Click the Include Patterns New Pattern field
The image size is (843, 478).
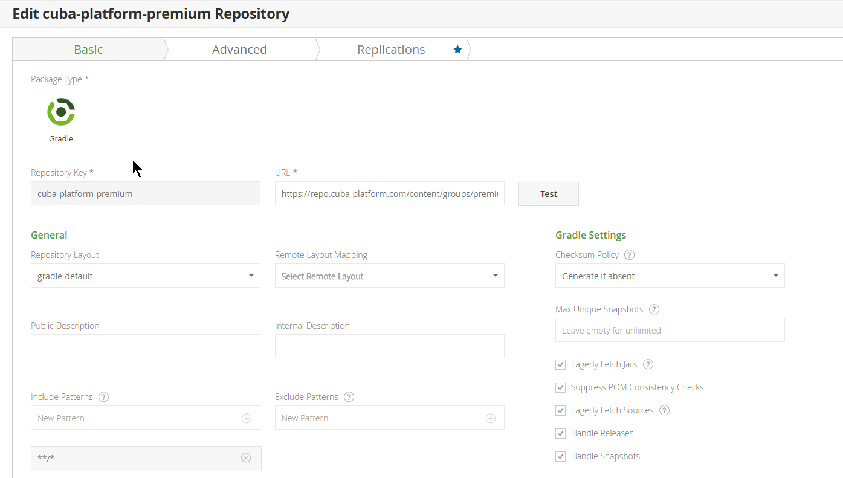(x=146, y=418)
